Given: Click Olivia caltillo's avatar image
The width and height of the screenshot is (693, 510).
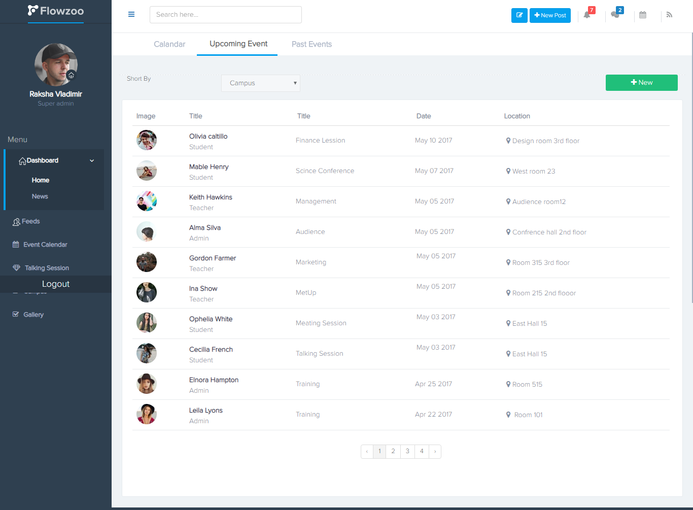Looking at the screenshot, I should click(147, 140).
